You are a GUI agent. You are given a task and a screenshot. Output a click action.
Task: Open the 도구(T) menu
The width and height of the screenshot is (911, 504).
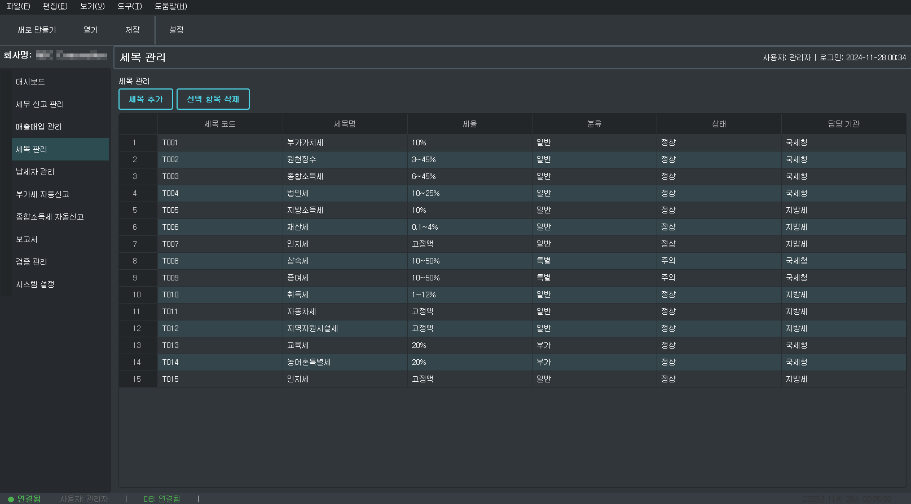coord(129,6)
